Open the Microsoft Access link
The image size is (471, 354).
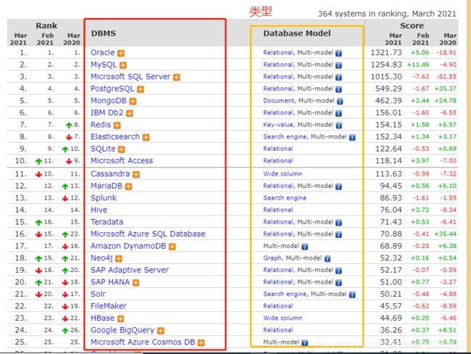coord(122,161)
